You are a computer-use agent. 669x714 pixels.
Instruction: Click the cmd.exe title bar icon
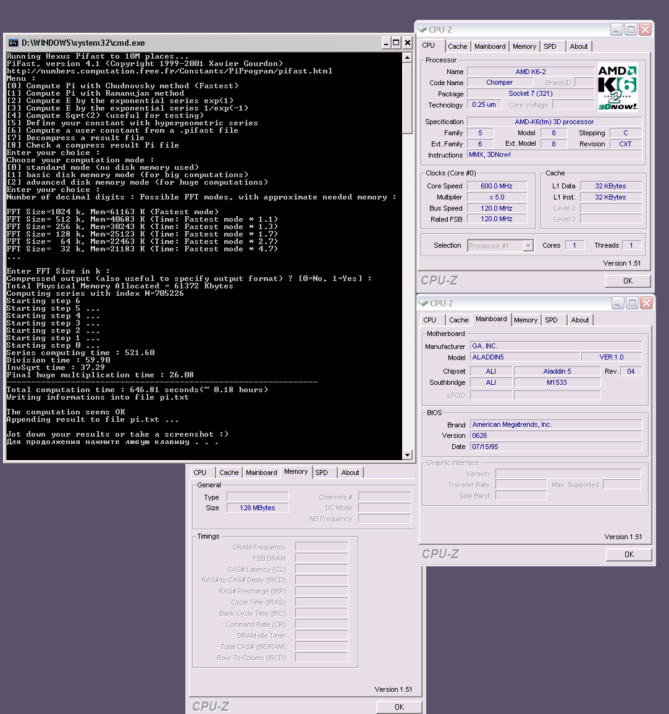(13, 43)
